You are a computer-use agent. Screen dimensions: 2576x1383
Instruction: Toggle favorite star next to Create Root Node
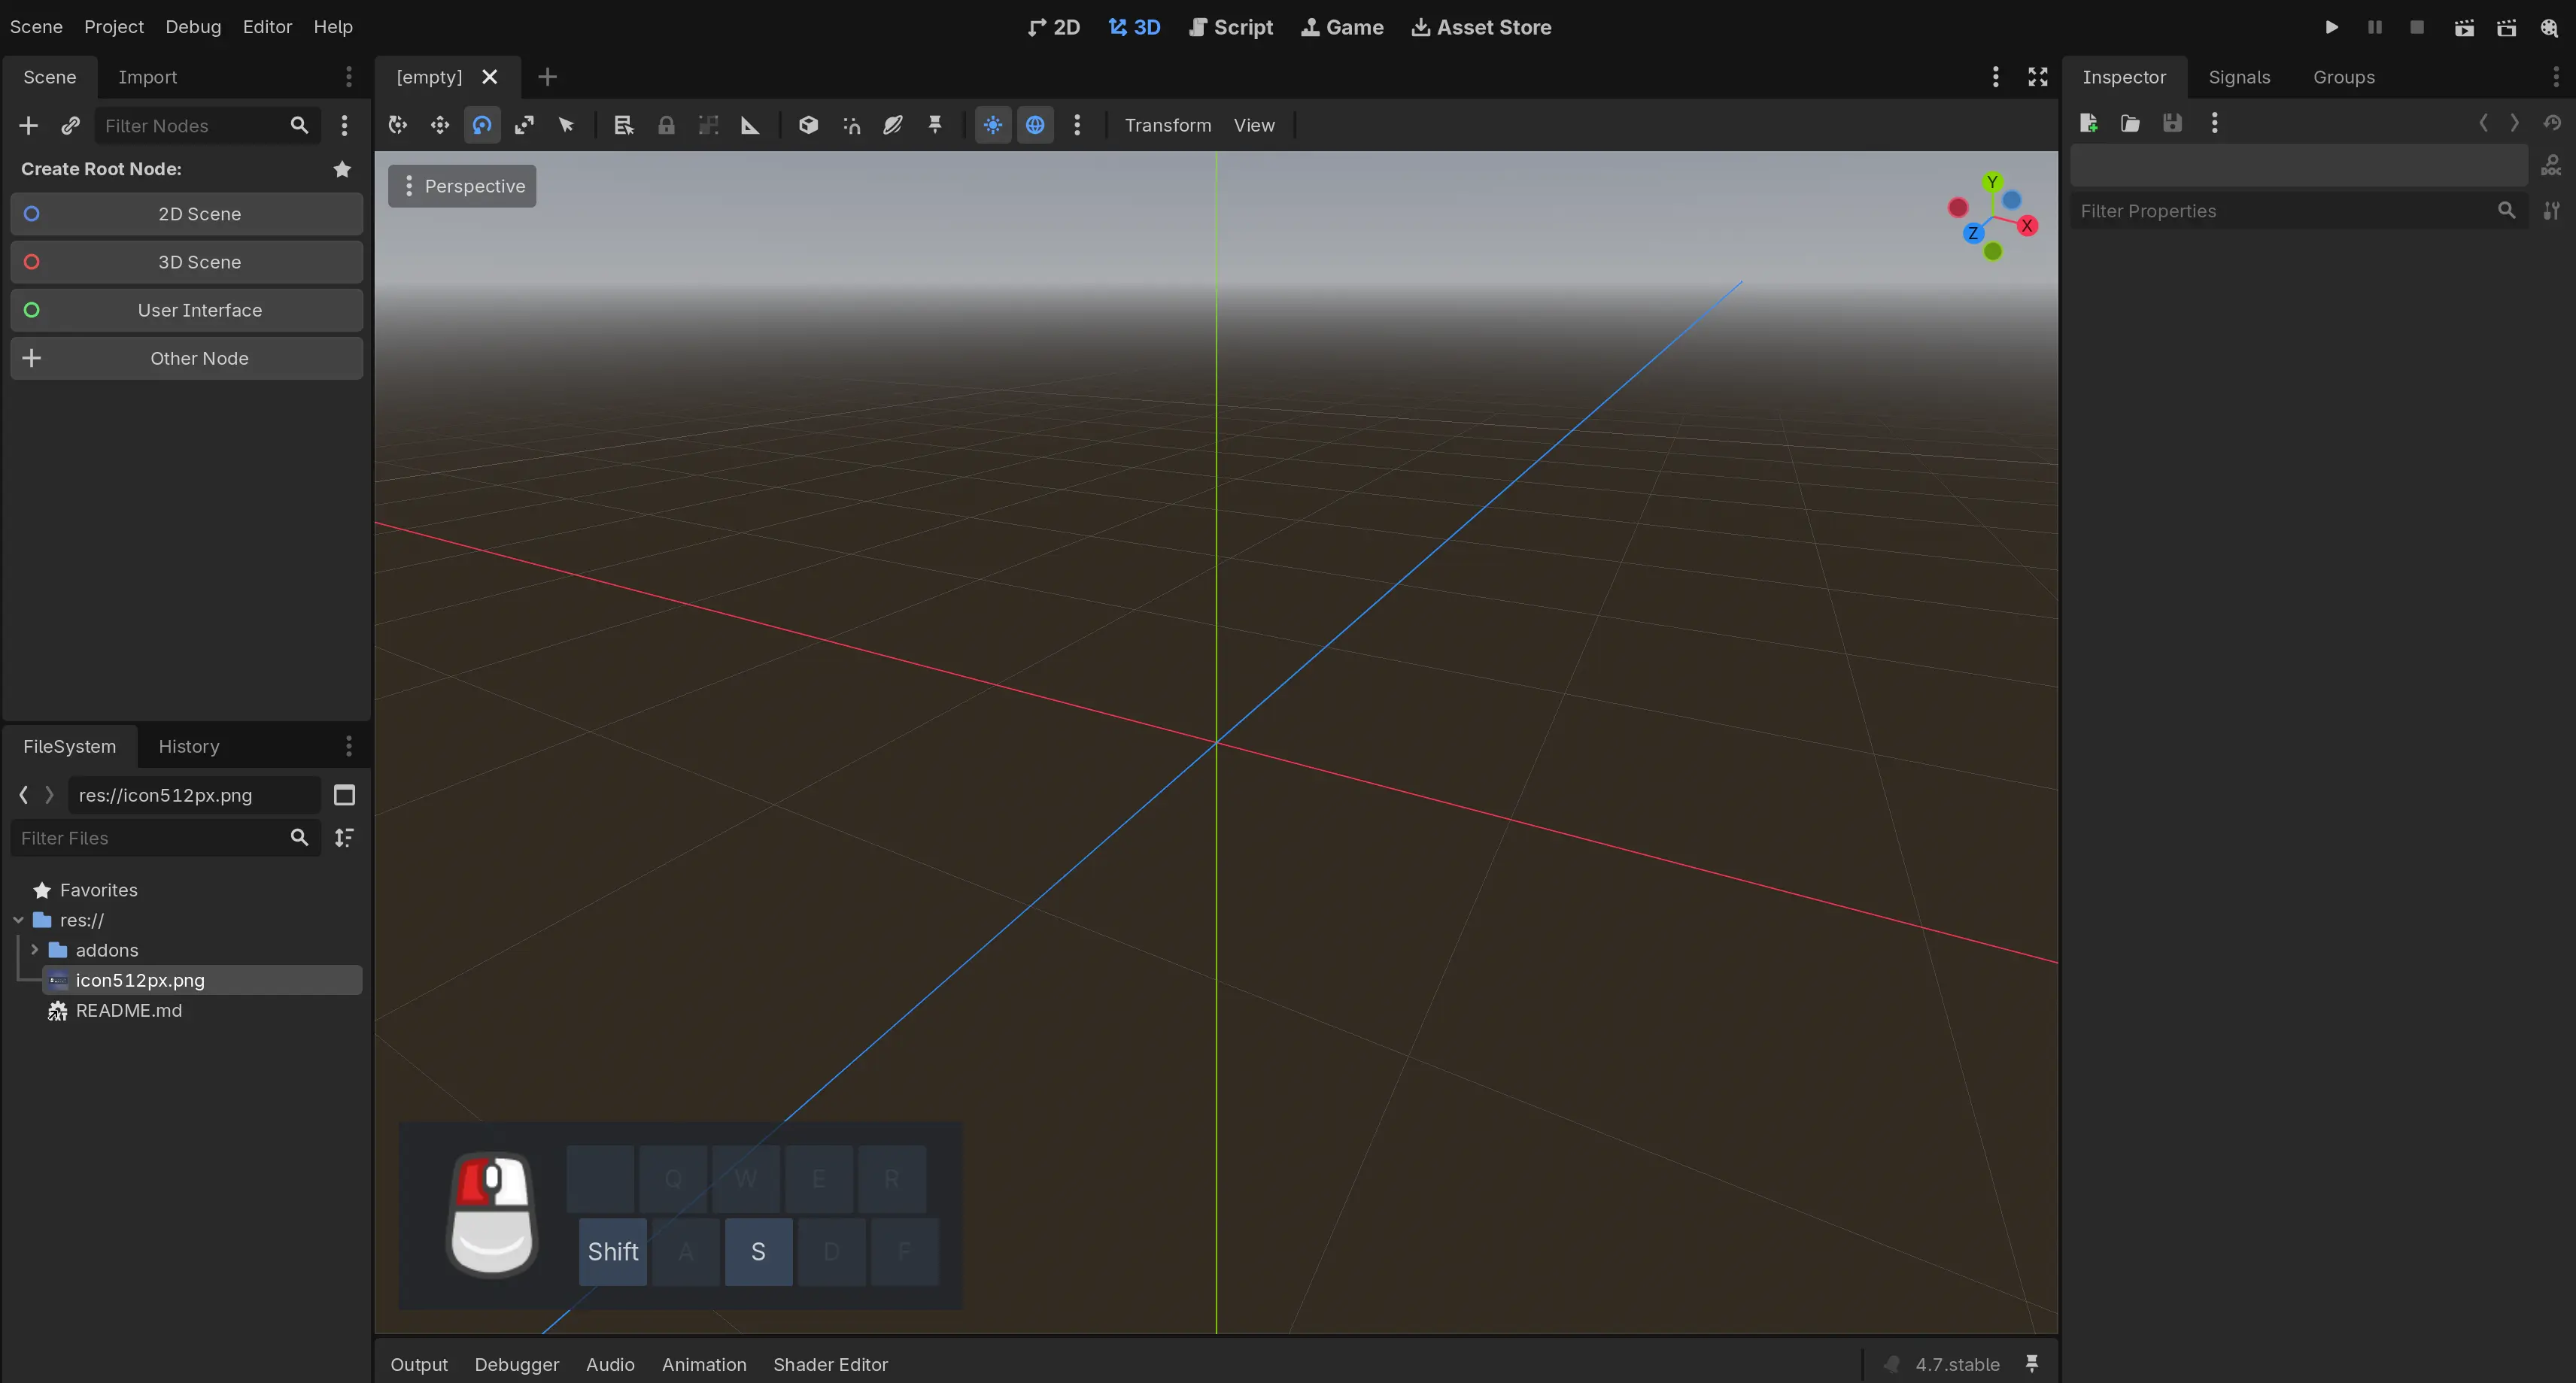point(342,169)
